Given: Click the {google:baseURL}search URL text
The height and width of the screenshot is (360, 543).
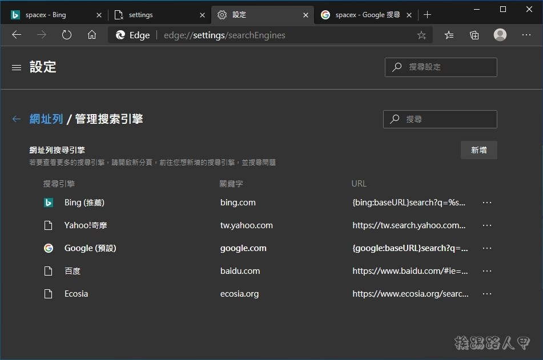Looking at the screenshot, I should [x=410, y=248].
